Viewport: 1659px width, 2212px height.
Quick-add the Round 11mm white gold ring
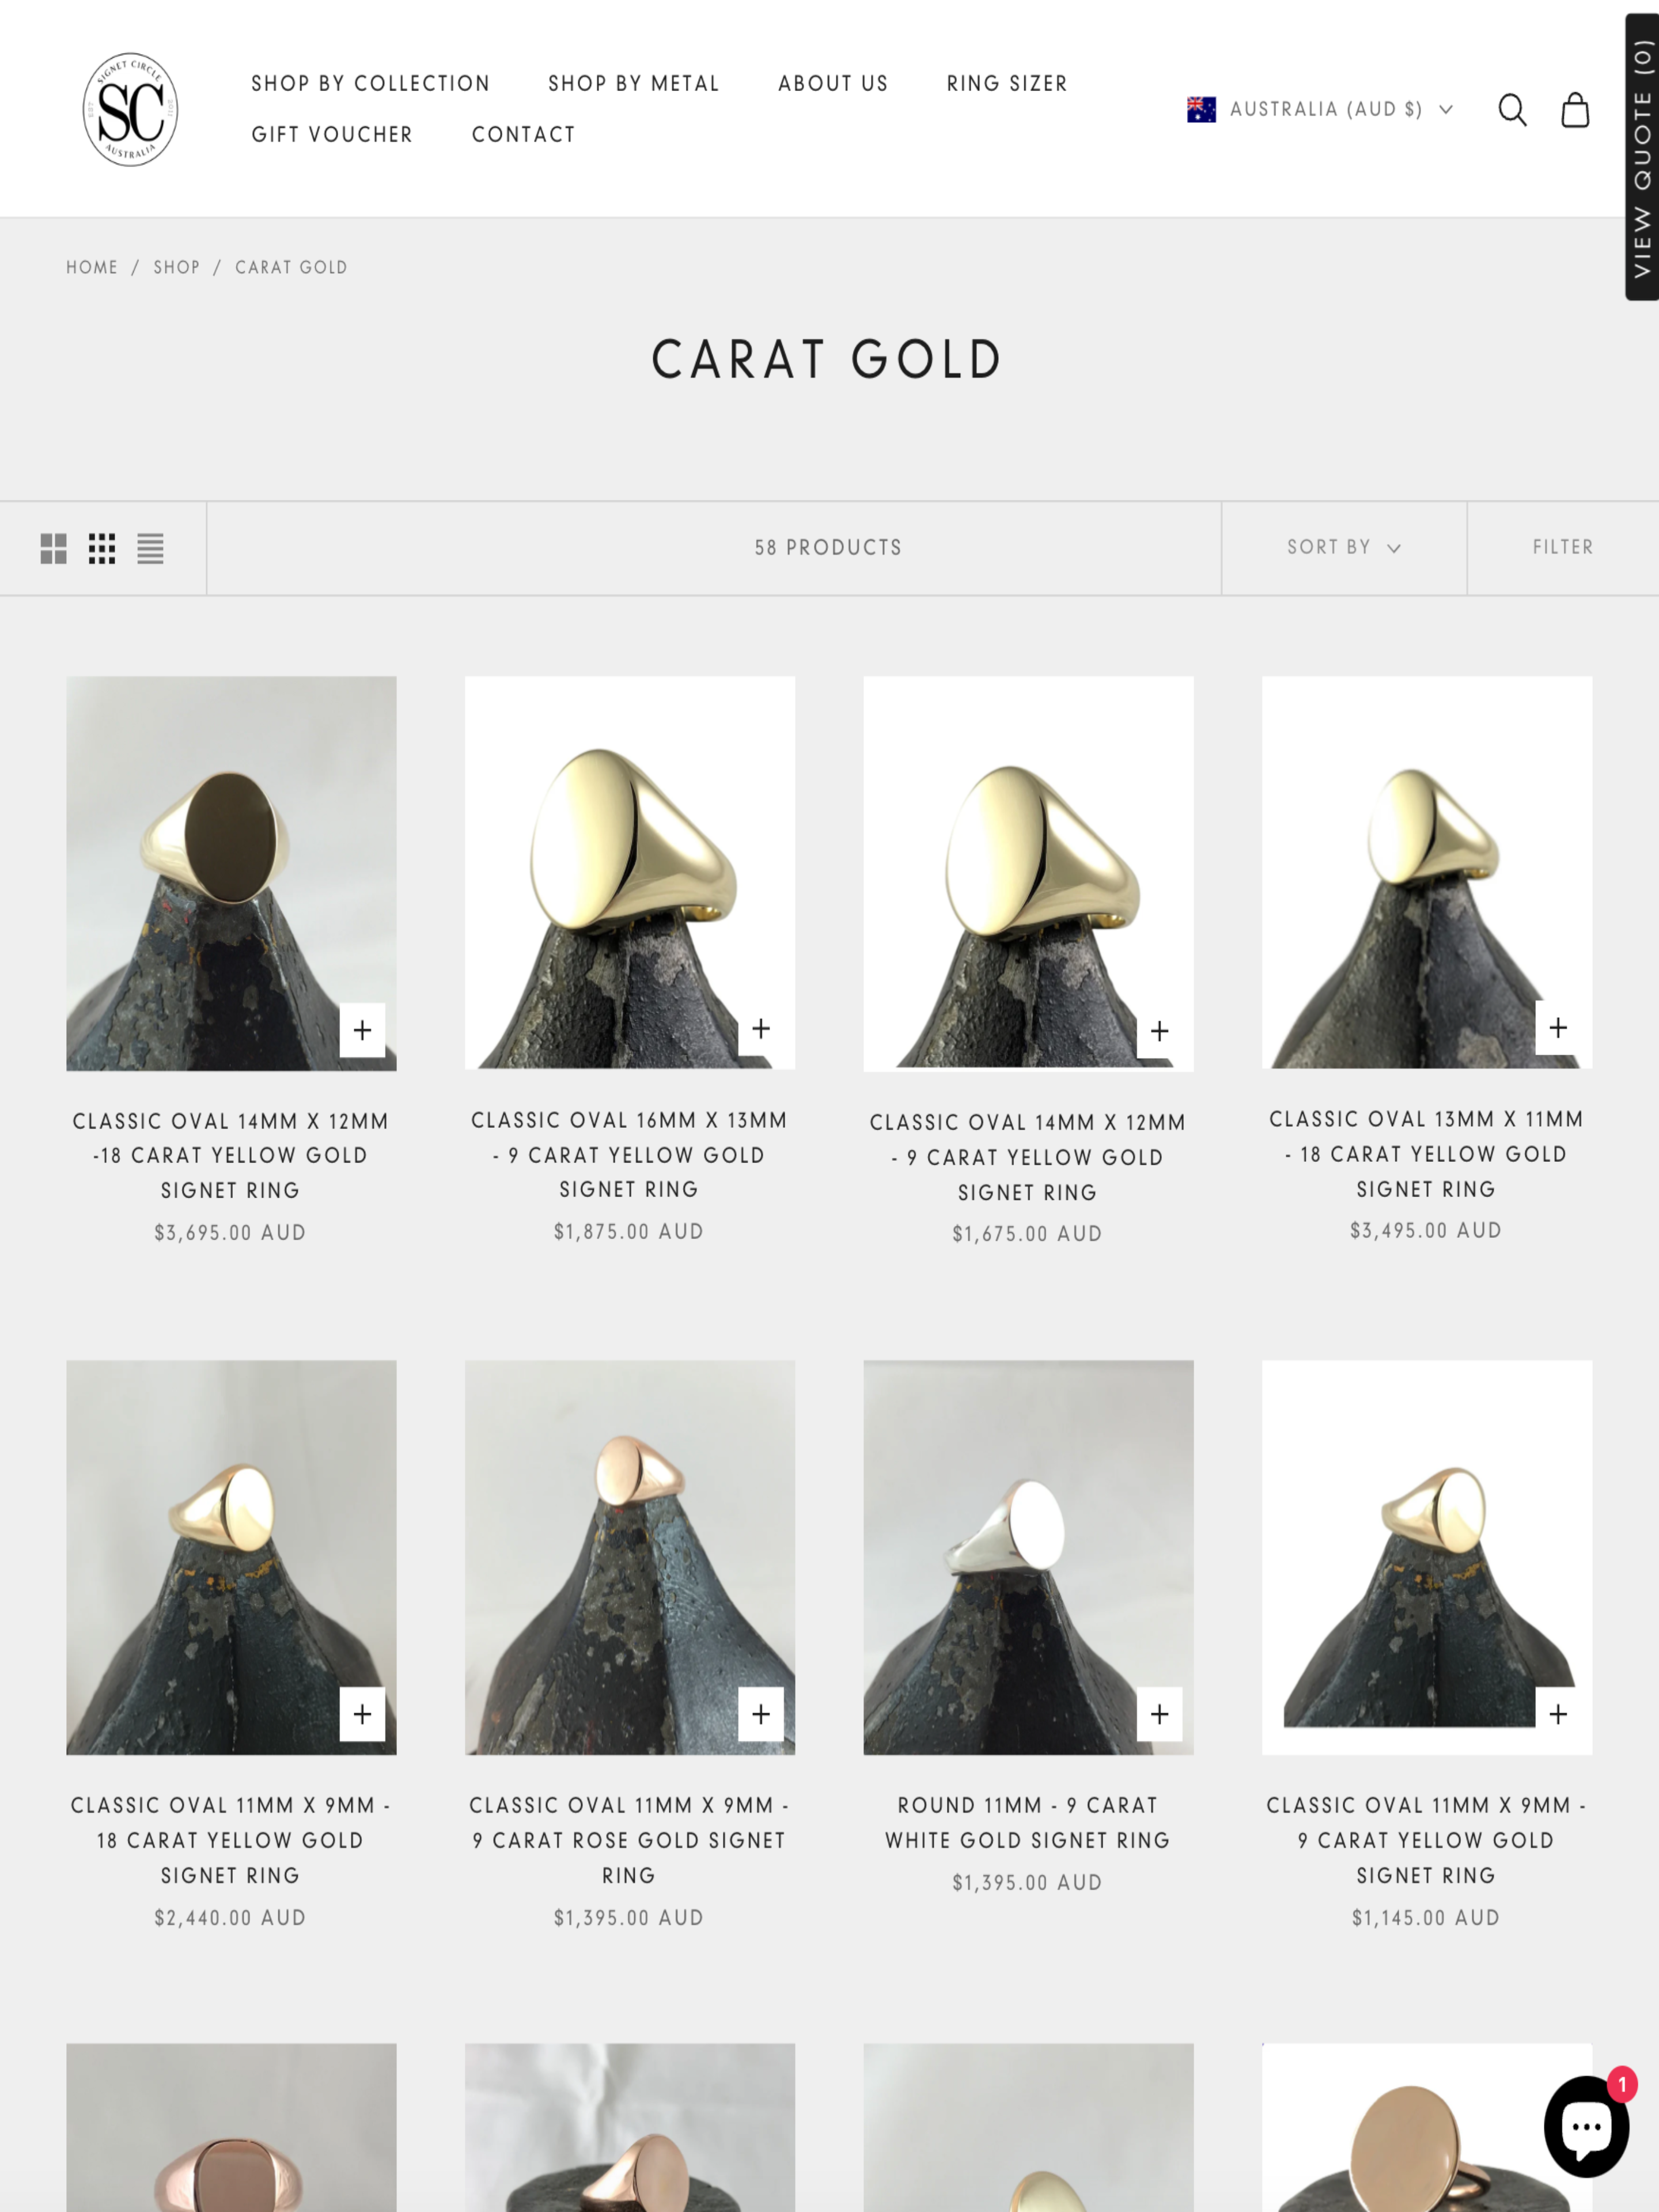(1159, 1714)
